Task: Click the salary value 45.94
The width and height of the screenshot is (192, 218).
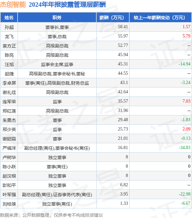Action: coord(123,55)
